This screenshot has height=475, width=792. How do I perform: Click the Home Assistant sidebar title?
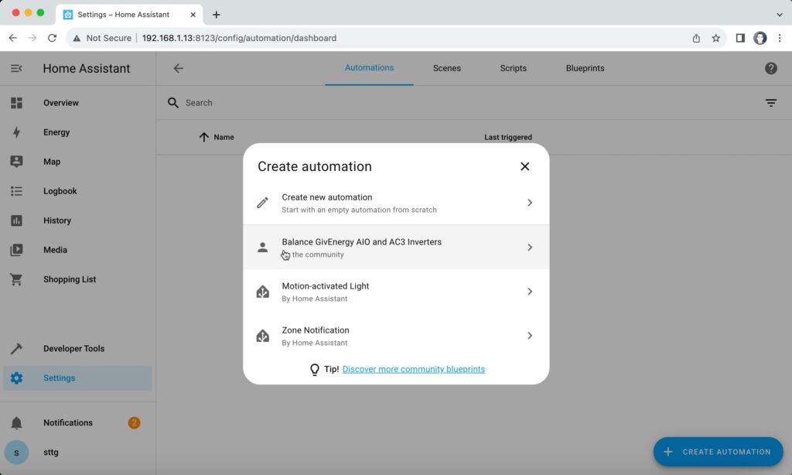[x=87, y=68]
